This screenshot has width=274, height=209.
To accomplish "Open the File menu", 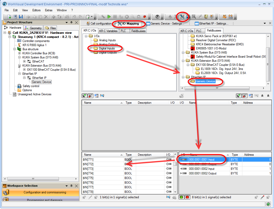I will [x=7, y=10].
